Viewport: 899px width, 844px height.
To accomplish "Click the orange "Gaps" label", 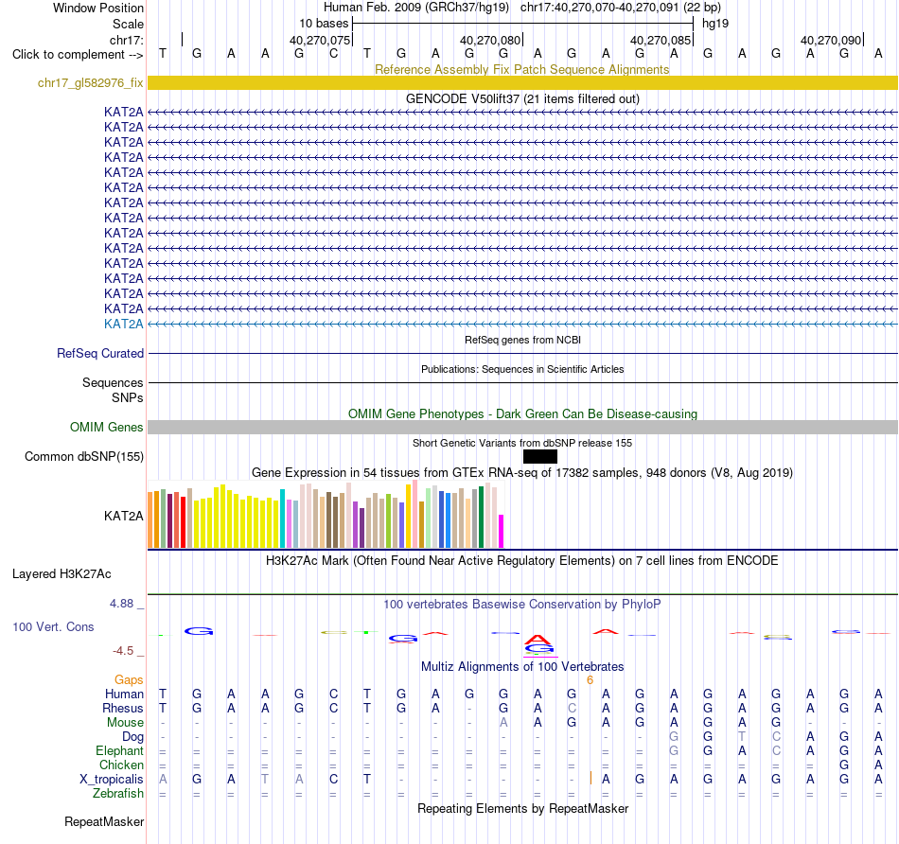I will (129, 680).
